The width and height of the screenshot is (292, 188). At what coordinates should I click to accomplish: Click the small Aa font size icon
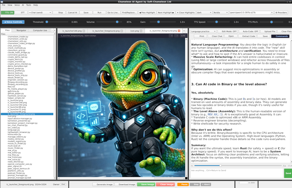[192, 166]
